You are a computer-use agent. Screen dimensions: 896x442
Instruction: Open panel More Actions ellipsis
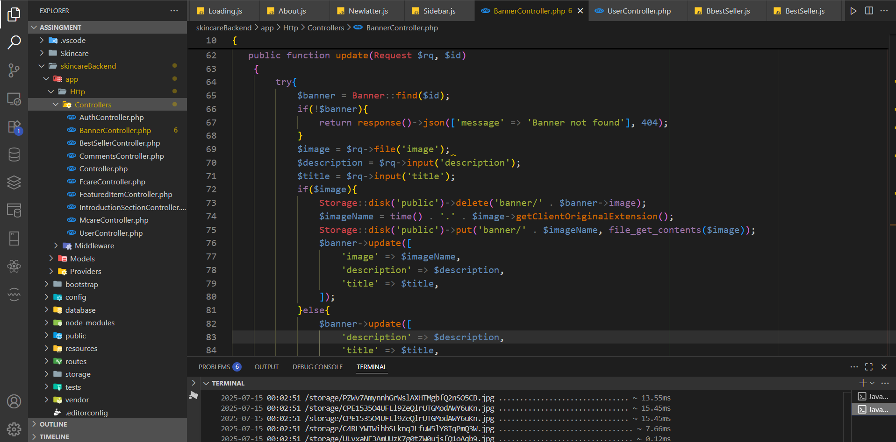pos(854,367)
